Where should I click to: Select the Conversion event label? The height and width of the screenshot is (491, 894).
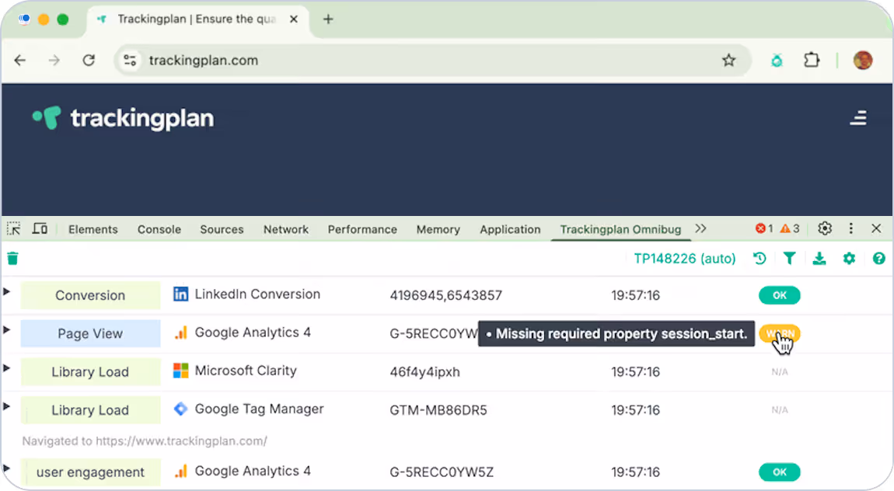pyautogui.click(x=91, y=296)
